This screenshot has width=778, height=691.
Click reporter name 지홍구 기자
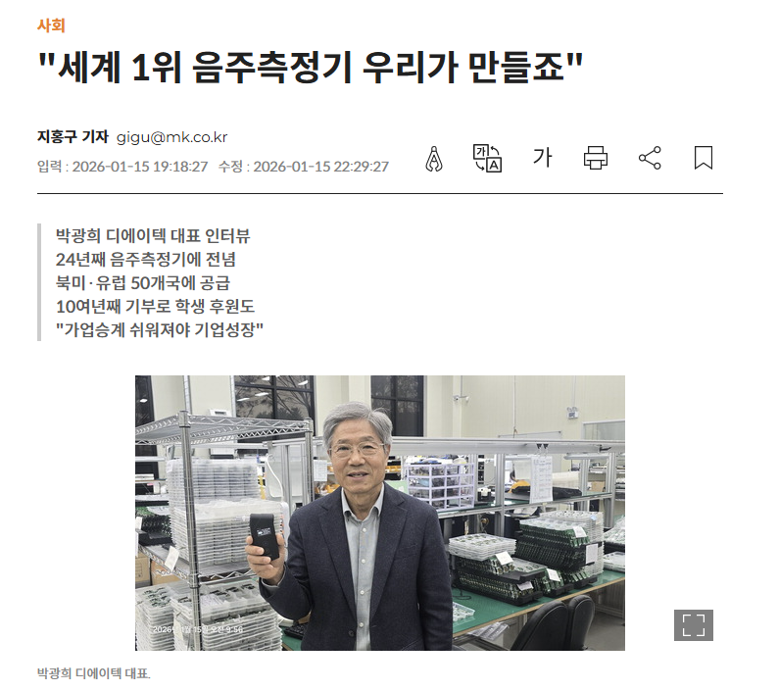tap(73, 136)
